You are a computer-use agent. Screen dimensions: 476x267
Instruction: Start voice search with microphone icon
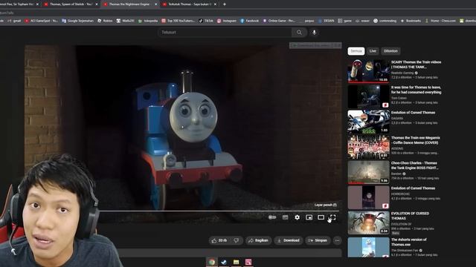tap(314, 33)
